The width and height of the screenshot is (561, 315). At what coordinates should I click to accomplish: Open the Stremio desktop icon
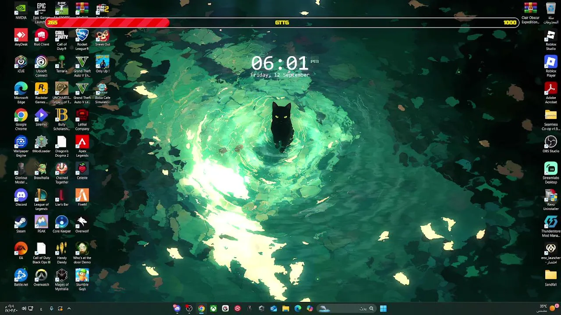point(41,118)
